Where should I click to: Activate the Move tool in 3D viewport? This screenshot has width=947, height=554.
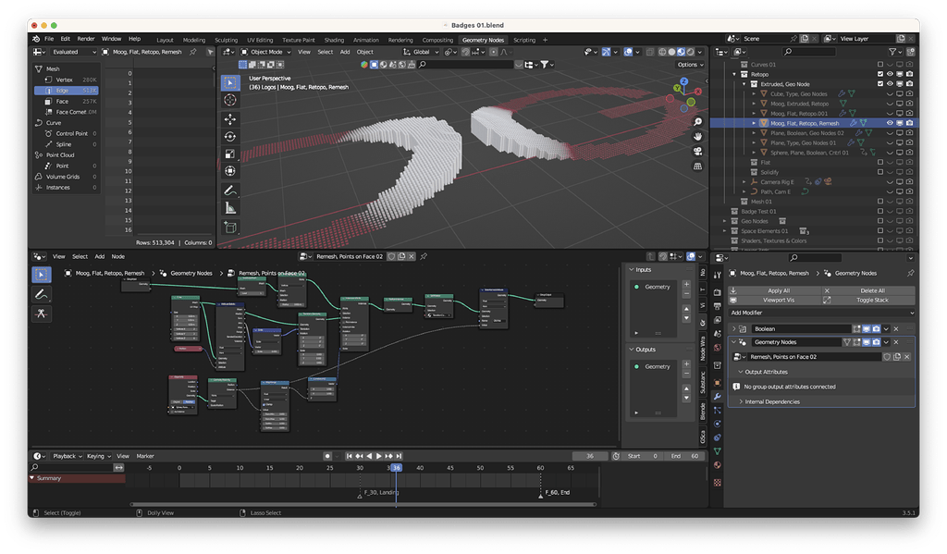[x=230, y=119]
